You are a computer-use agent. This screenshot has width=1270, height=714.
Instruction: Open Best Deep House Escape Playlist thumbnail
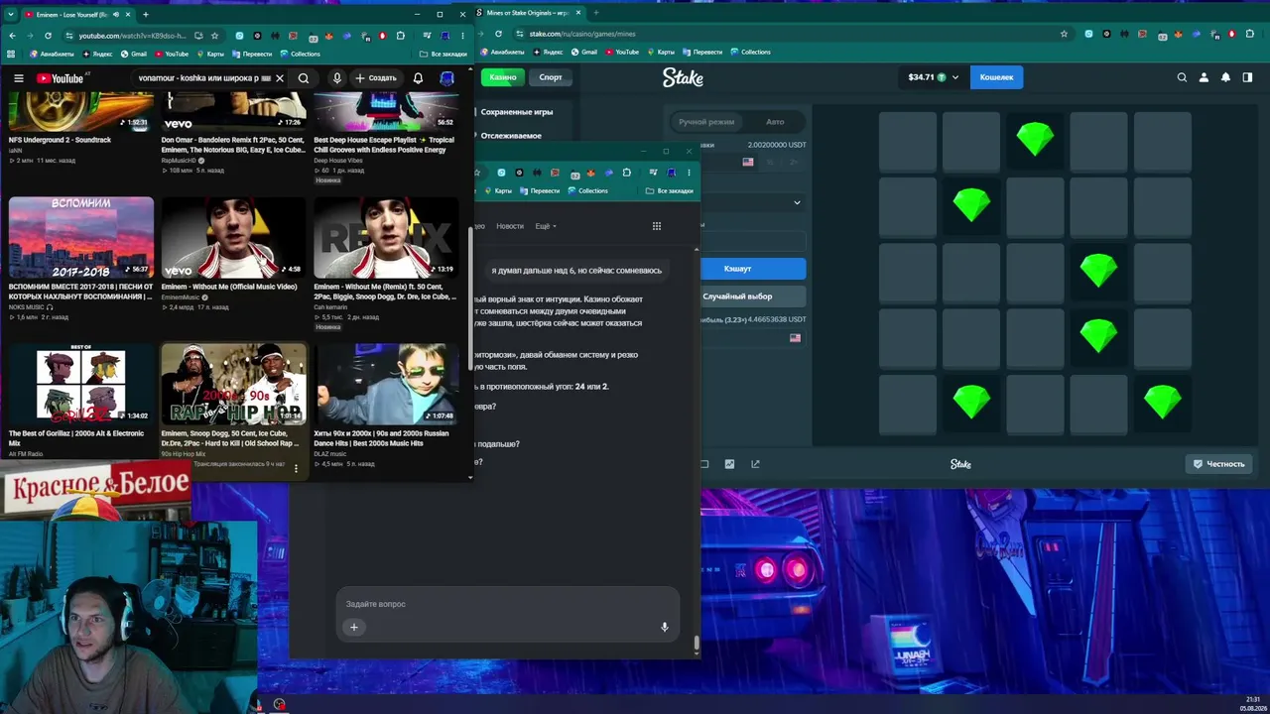coord(386,111)
